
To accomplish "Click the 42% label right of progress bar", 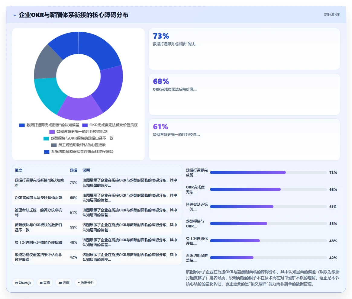I will click(333, 258).
